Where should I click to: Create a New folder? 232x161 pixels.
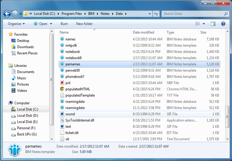pos(84,24)
